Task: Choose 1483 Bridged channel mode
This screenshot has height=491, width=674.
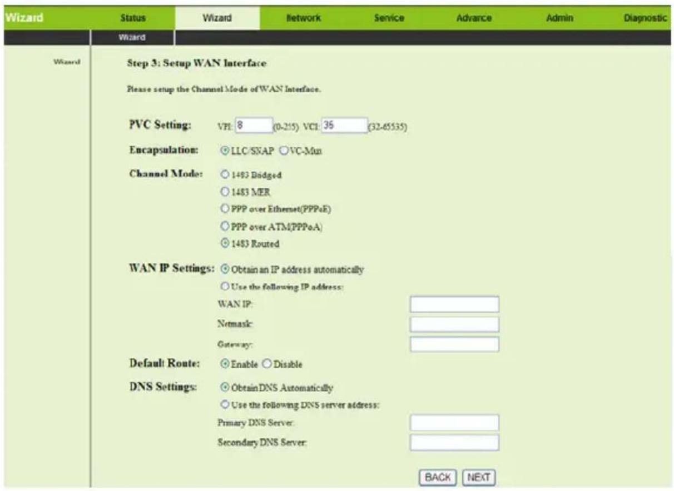Action: click(225, 175)
